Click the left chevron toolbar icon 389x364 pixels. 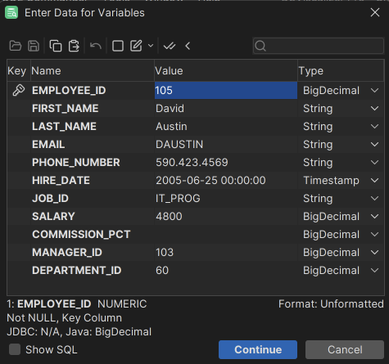tap(188, 46)
